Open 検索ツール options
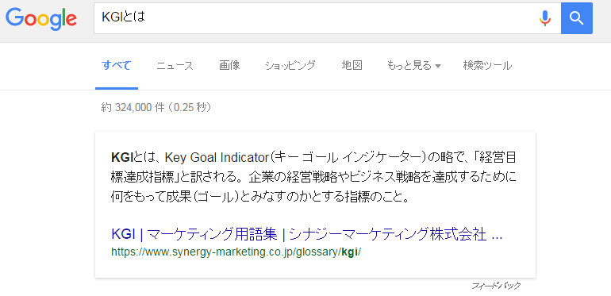Image resolution: width=611 pixels, height=296 pixels. [x=487, y=65]
